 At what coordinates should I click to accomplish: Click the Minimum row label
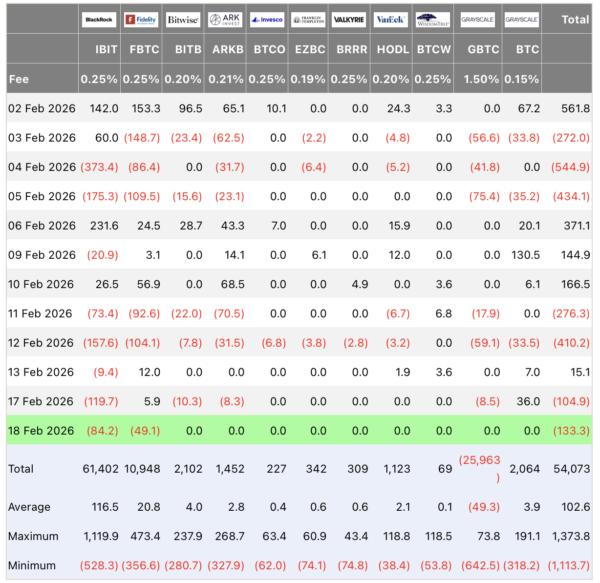(32, 565)
